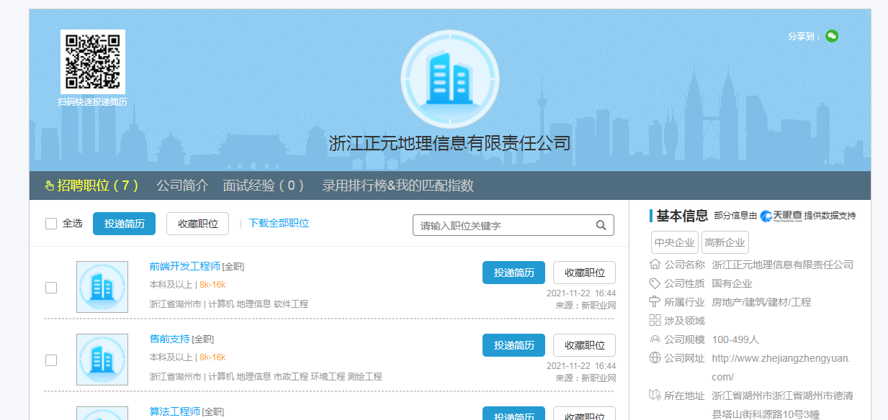Click the blue 投递简历 button in the list toolbar
The image size is (888, 420).
tap(124, 224)
